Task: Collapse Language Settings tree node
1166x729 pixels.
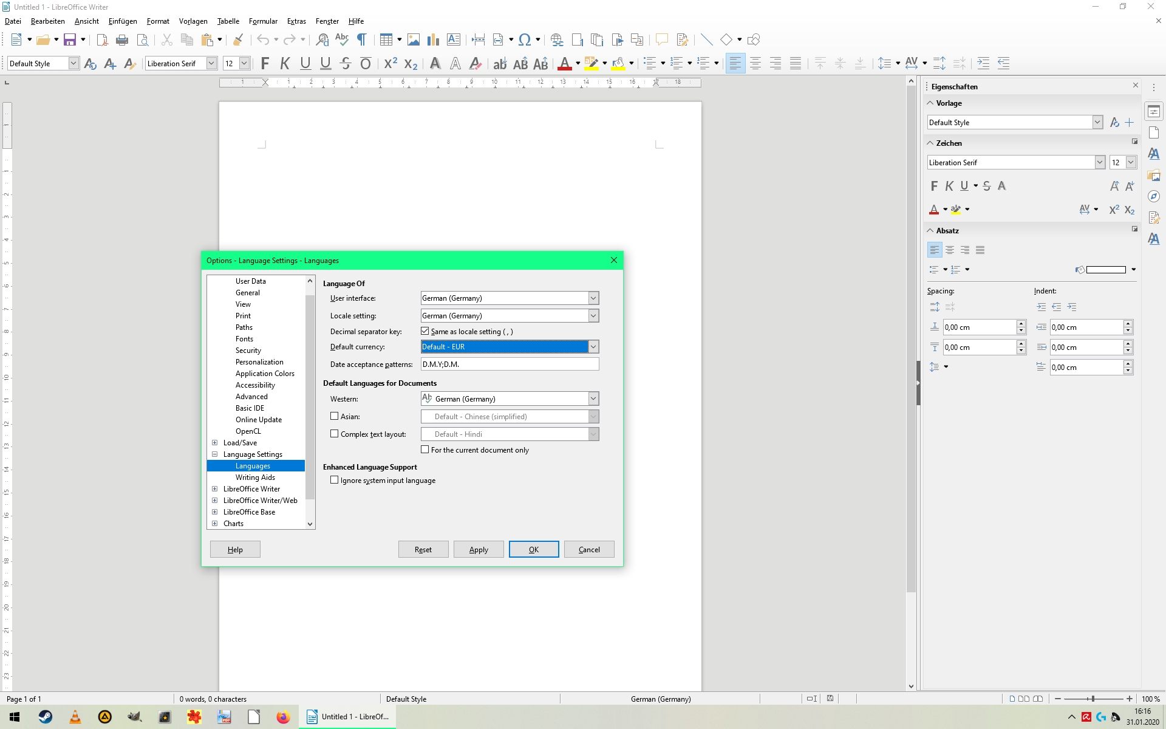Action: click(x=214, y=454)
